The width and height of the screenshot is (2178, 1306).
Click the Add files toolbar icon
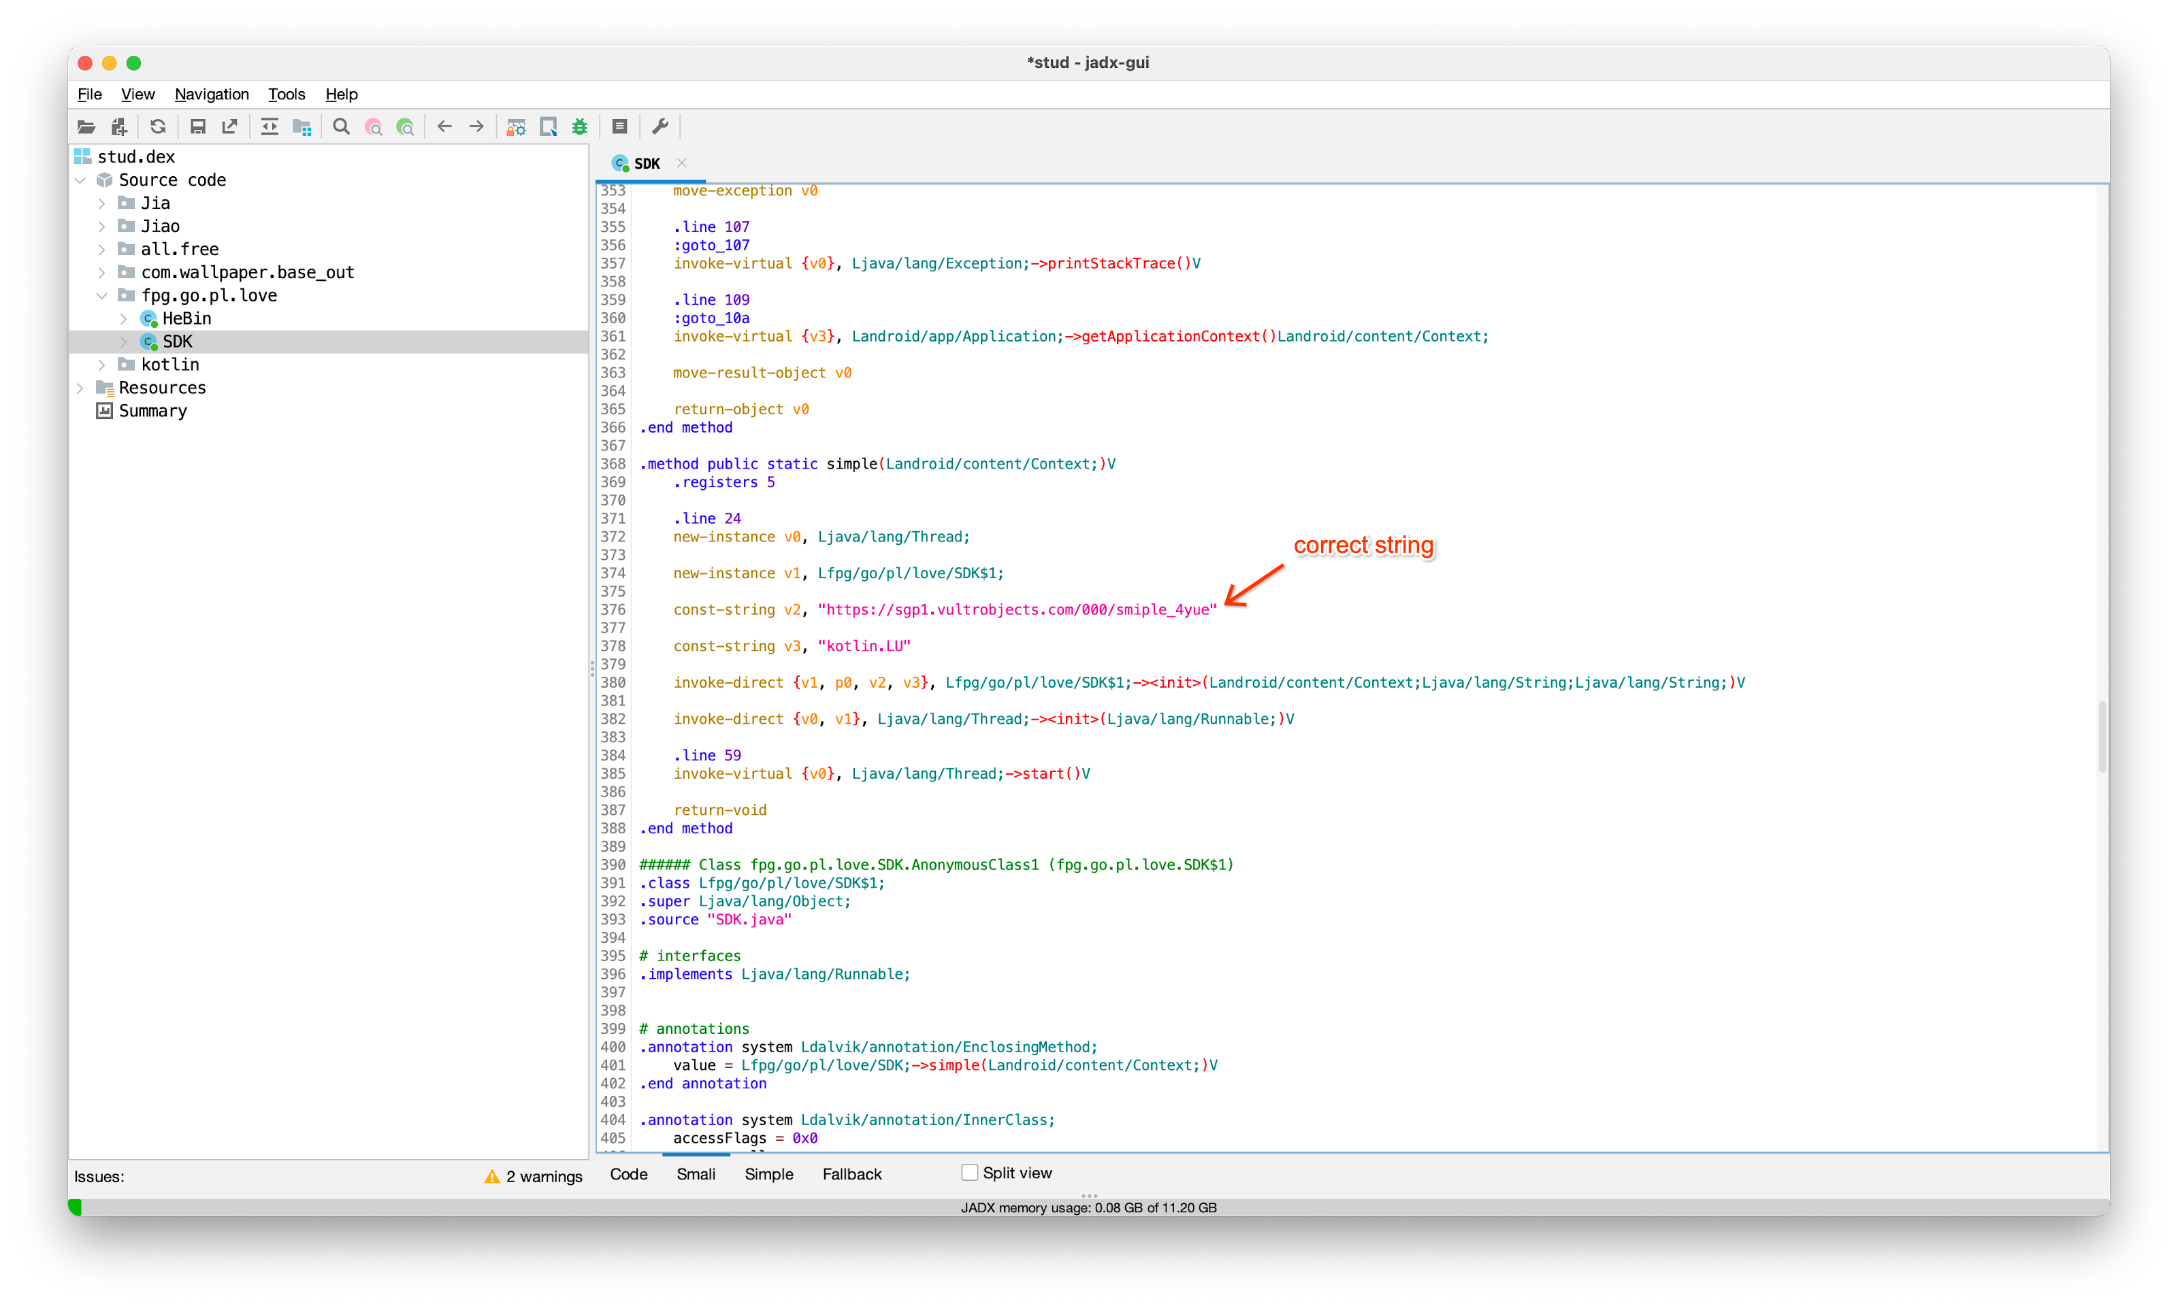(x=120, y=127)
